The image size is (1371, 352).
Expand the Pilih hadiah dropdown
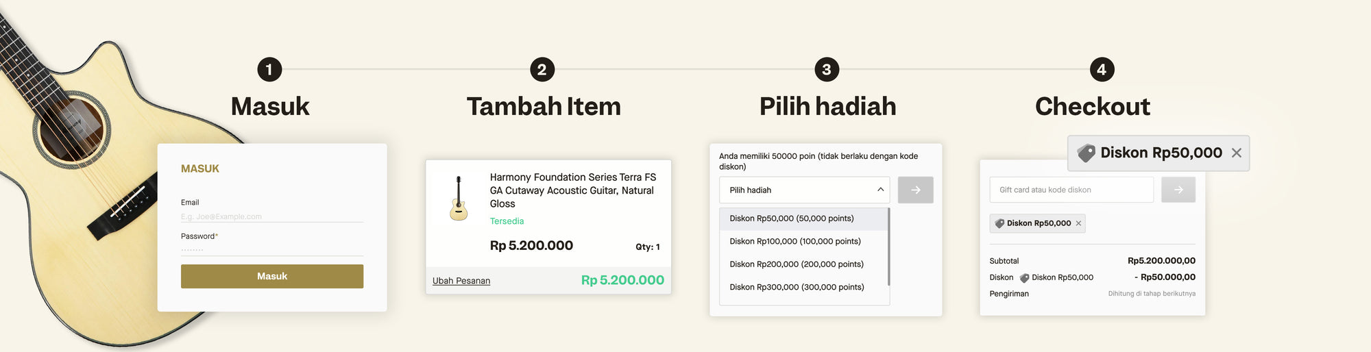(x=795, y=190)
